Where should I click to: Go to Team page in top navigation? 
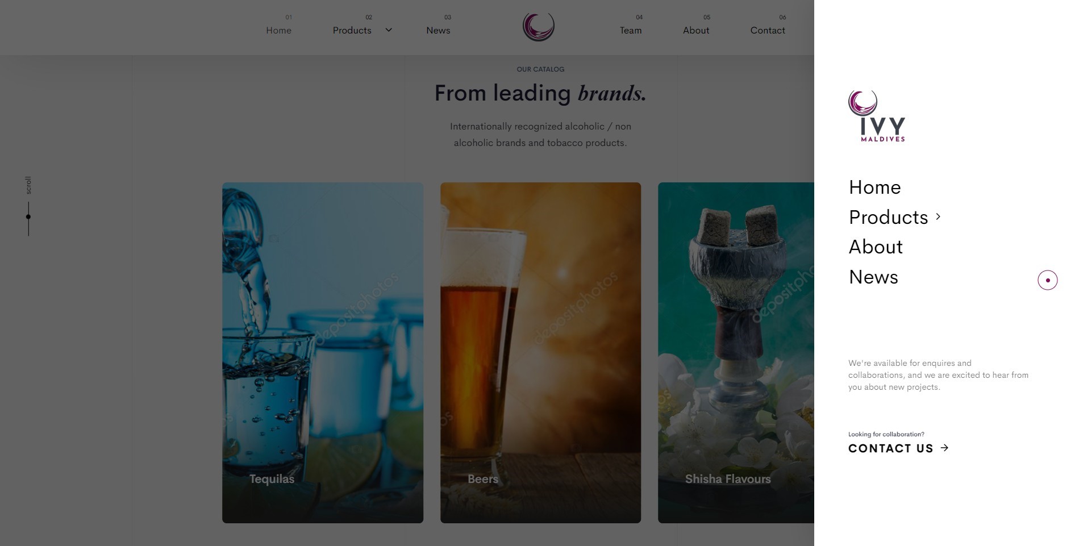631,30
